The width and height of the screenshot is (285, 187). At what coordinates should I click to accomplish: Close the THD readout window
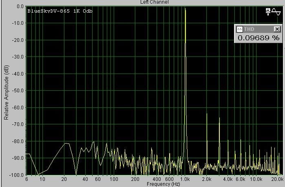click(x=277, y=29)
